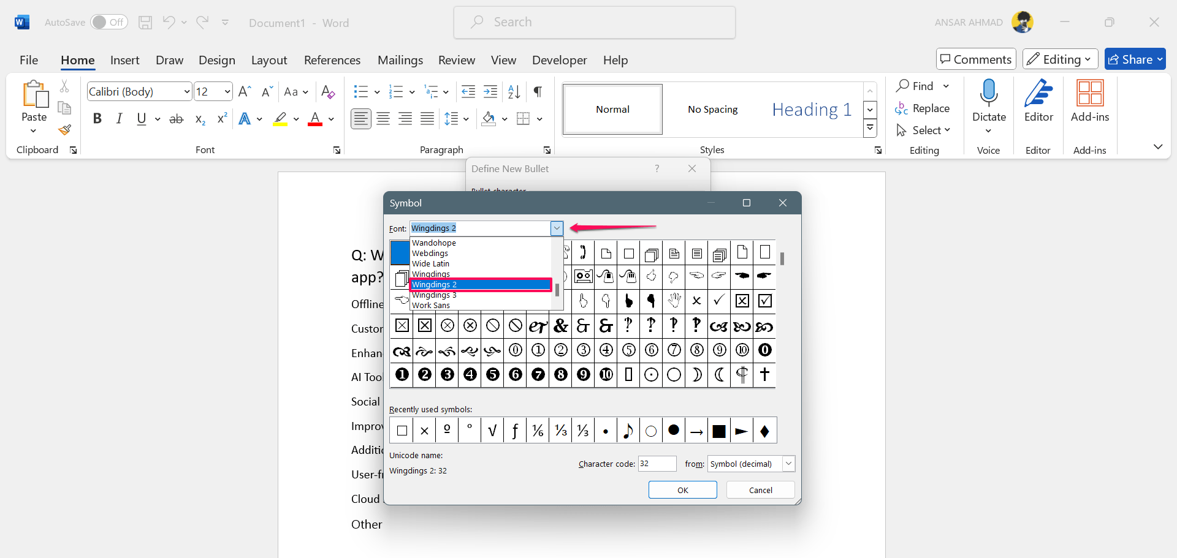Click the Format Painter brush

(x=64, y=130)
